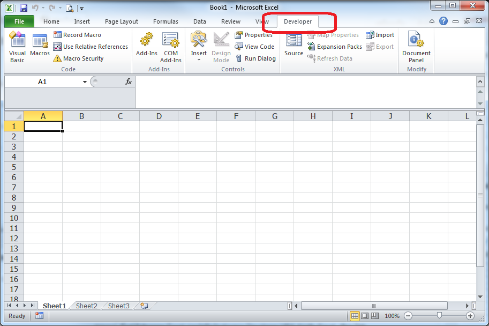
Task: Switch to Page Layout view
Action: point(365,316)
